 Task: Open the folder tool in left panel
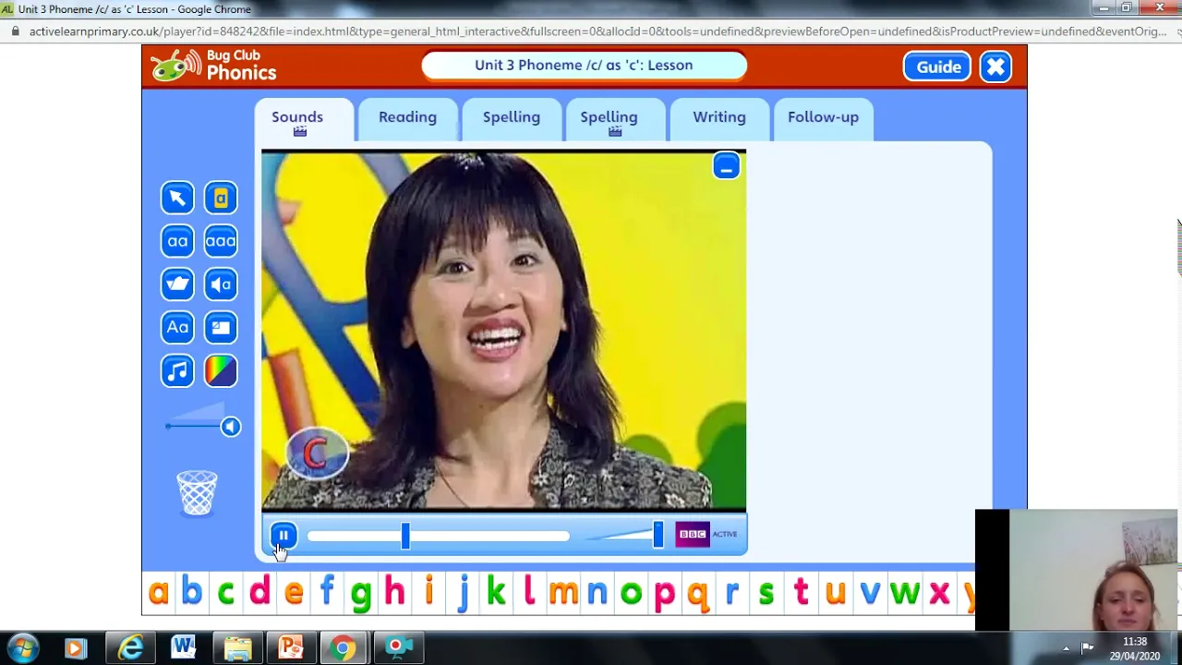tap(177, 284)
